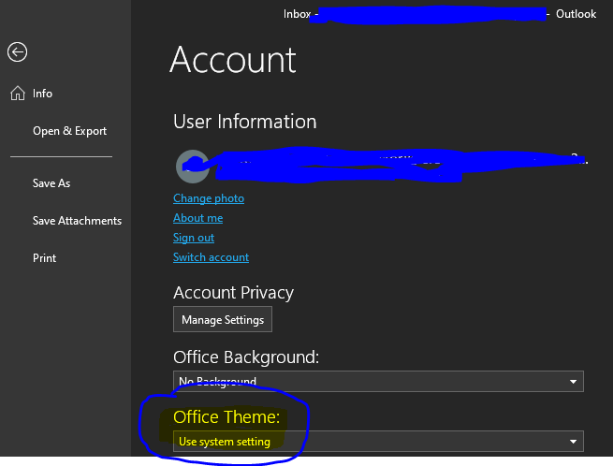This screenshot has width=613, height=466.
Task: Open the Open & Export section
Action: click(69, 131)
